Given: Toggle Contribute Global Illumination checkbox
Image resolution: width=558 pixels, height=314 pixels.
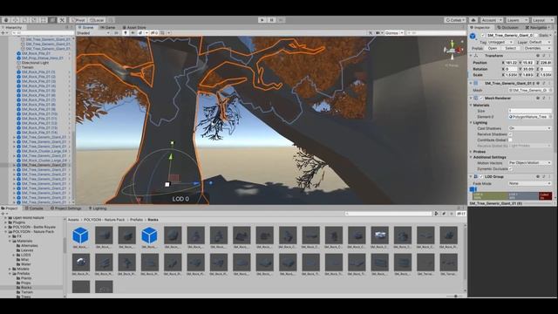Looking at the screenshot, I should 510,140.
